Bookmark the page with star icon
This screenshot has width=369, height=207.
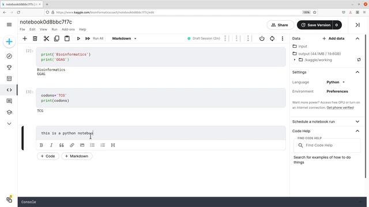pyautogui.click(x=315, y=12)
